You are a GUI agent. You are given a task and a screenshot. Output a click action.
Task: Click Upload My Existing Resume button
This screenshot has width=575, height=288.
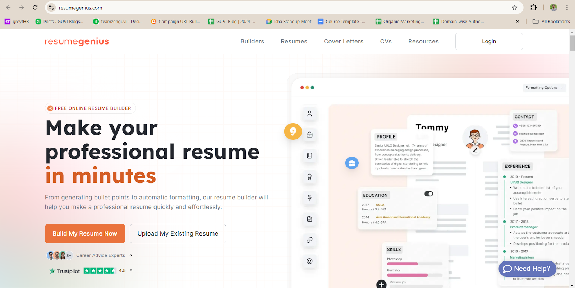(178, 233)
